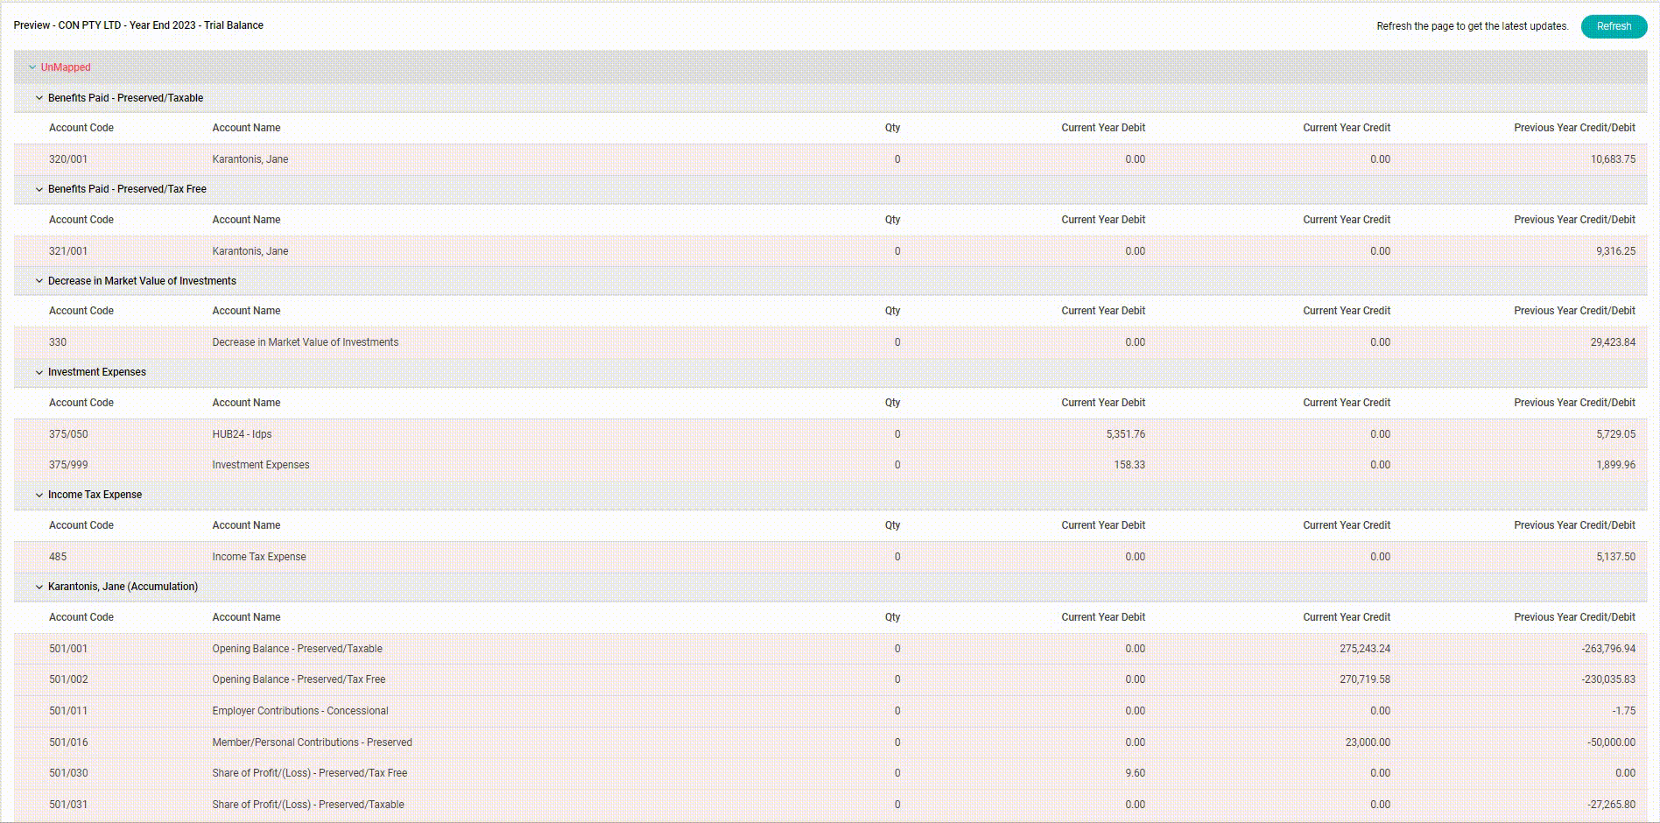Click account code 501/016

[x=68, y=742]
